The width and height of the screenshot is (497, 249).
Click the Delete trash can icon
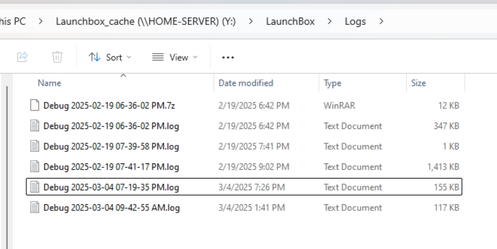57,57
